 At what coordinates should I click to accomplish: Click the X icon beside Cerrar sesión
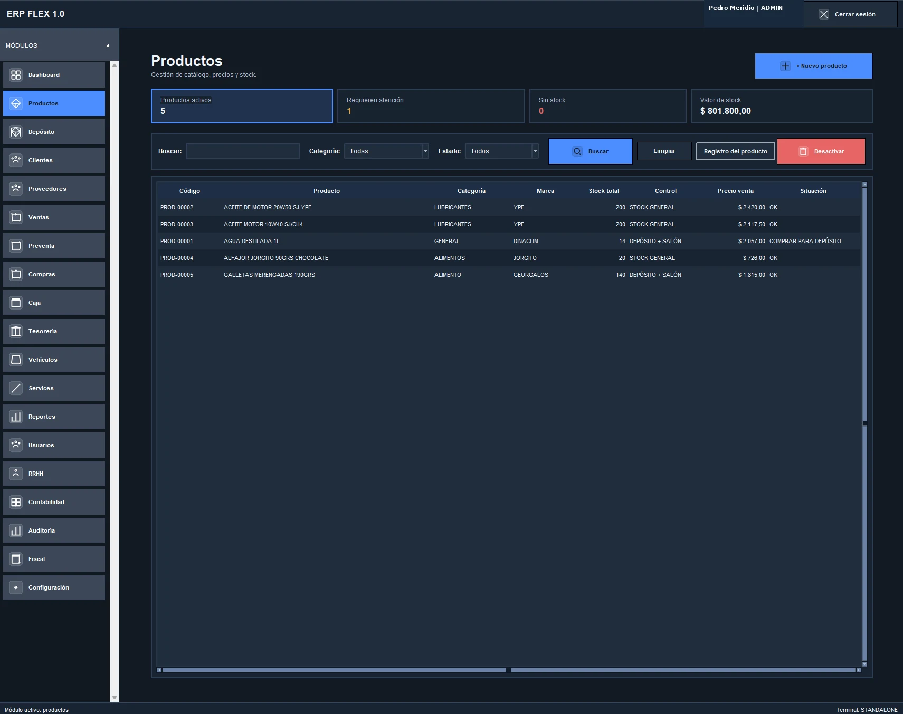(824, 14)
